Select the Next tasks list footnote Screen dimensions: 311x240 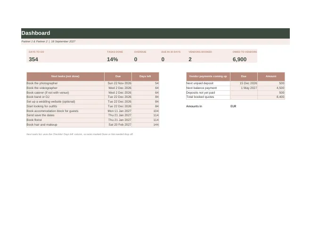[x=80, y=134]
